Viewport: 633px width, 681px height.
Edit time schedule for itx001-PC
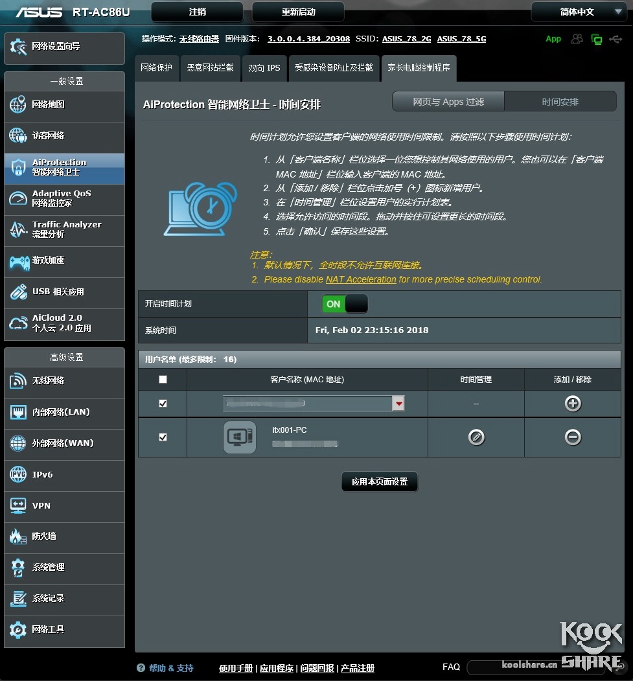pyautogui.click(x=476, y=437)
